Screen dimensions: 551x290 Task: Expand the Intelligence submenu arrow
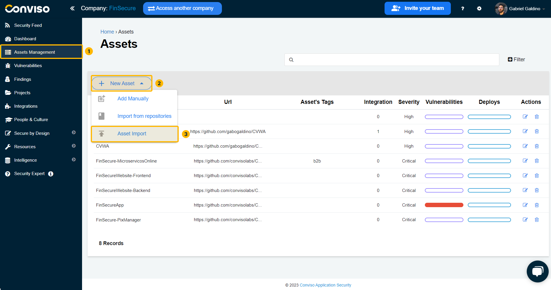pos(74,160)
